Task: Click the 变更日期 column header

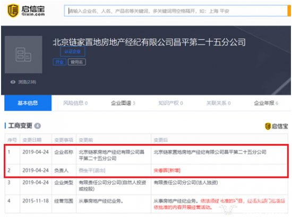Action: coord(32,140)
